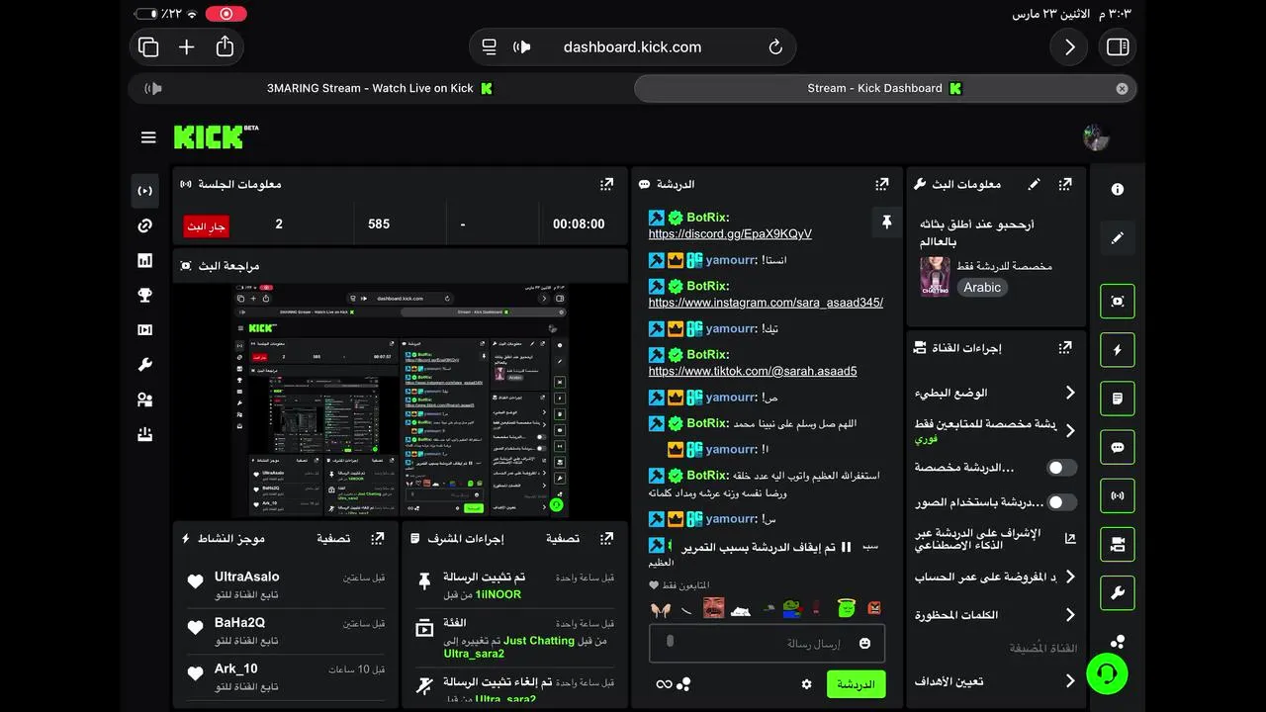Viewport: 1266px width, 712px height.
Task: Open moderator actions filter تصفية
Action: tap(563, 539)
